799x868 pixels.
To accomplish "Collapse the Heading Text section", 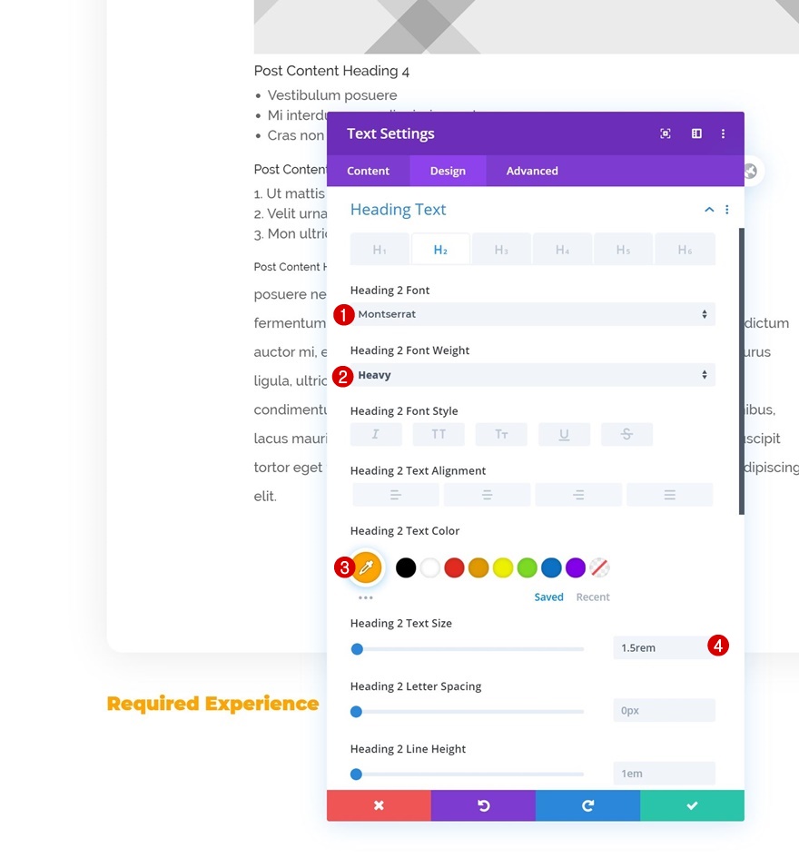I will 709,210.
